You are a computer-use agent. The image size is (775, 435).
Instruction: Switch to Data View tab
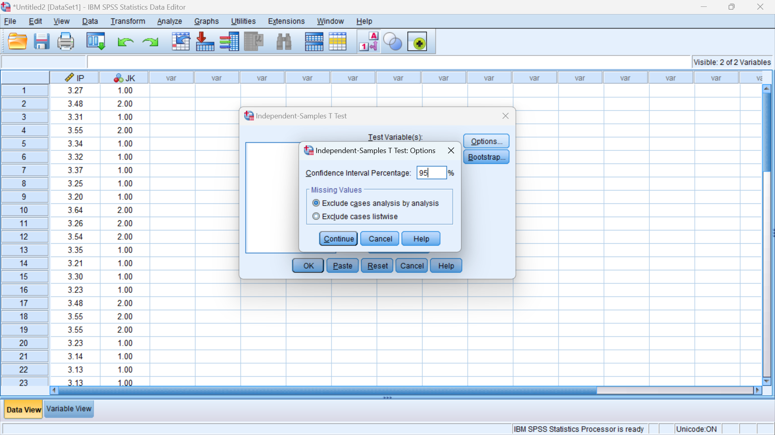24,410
